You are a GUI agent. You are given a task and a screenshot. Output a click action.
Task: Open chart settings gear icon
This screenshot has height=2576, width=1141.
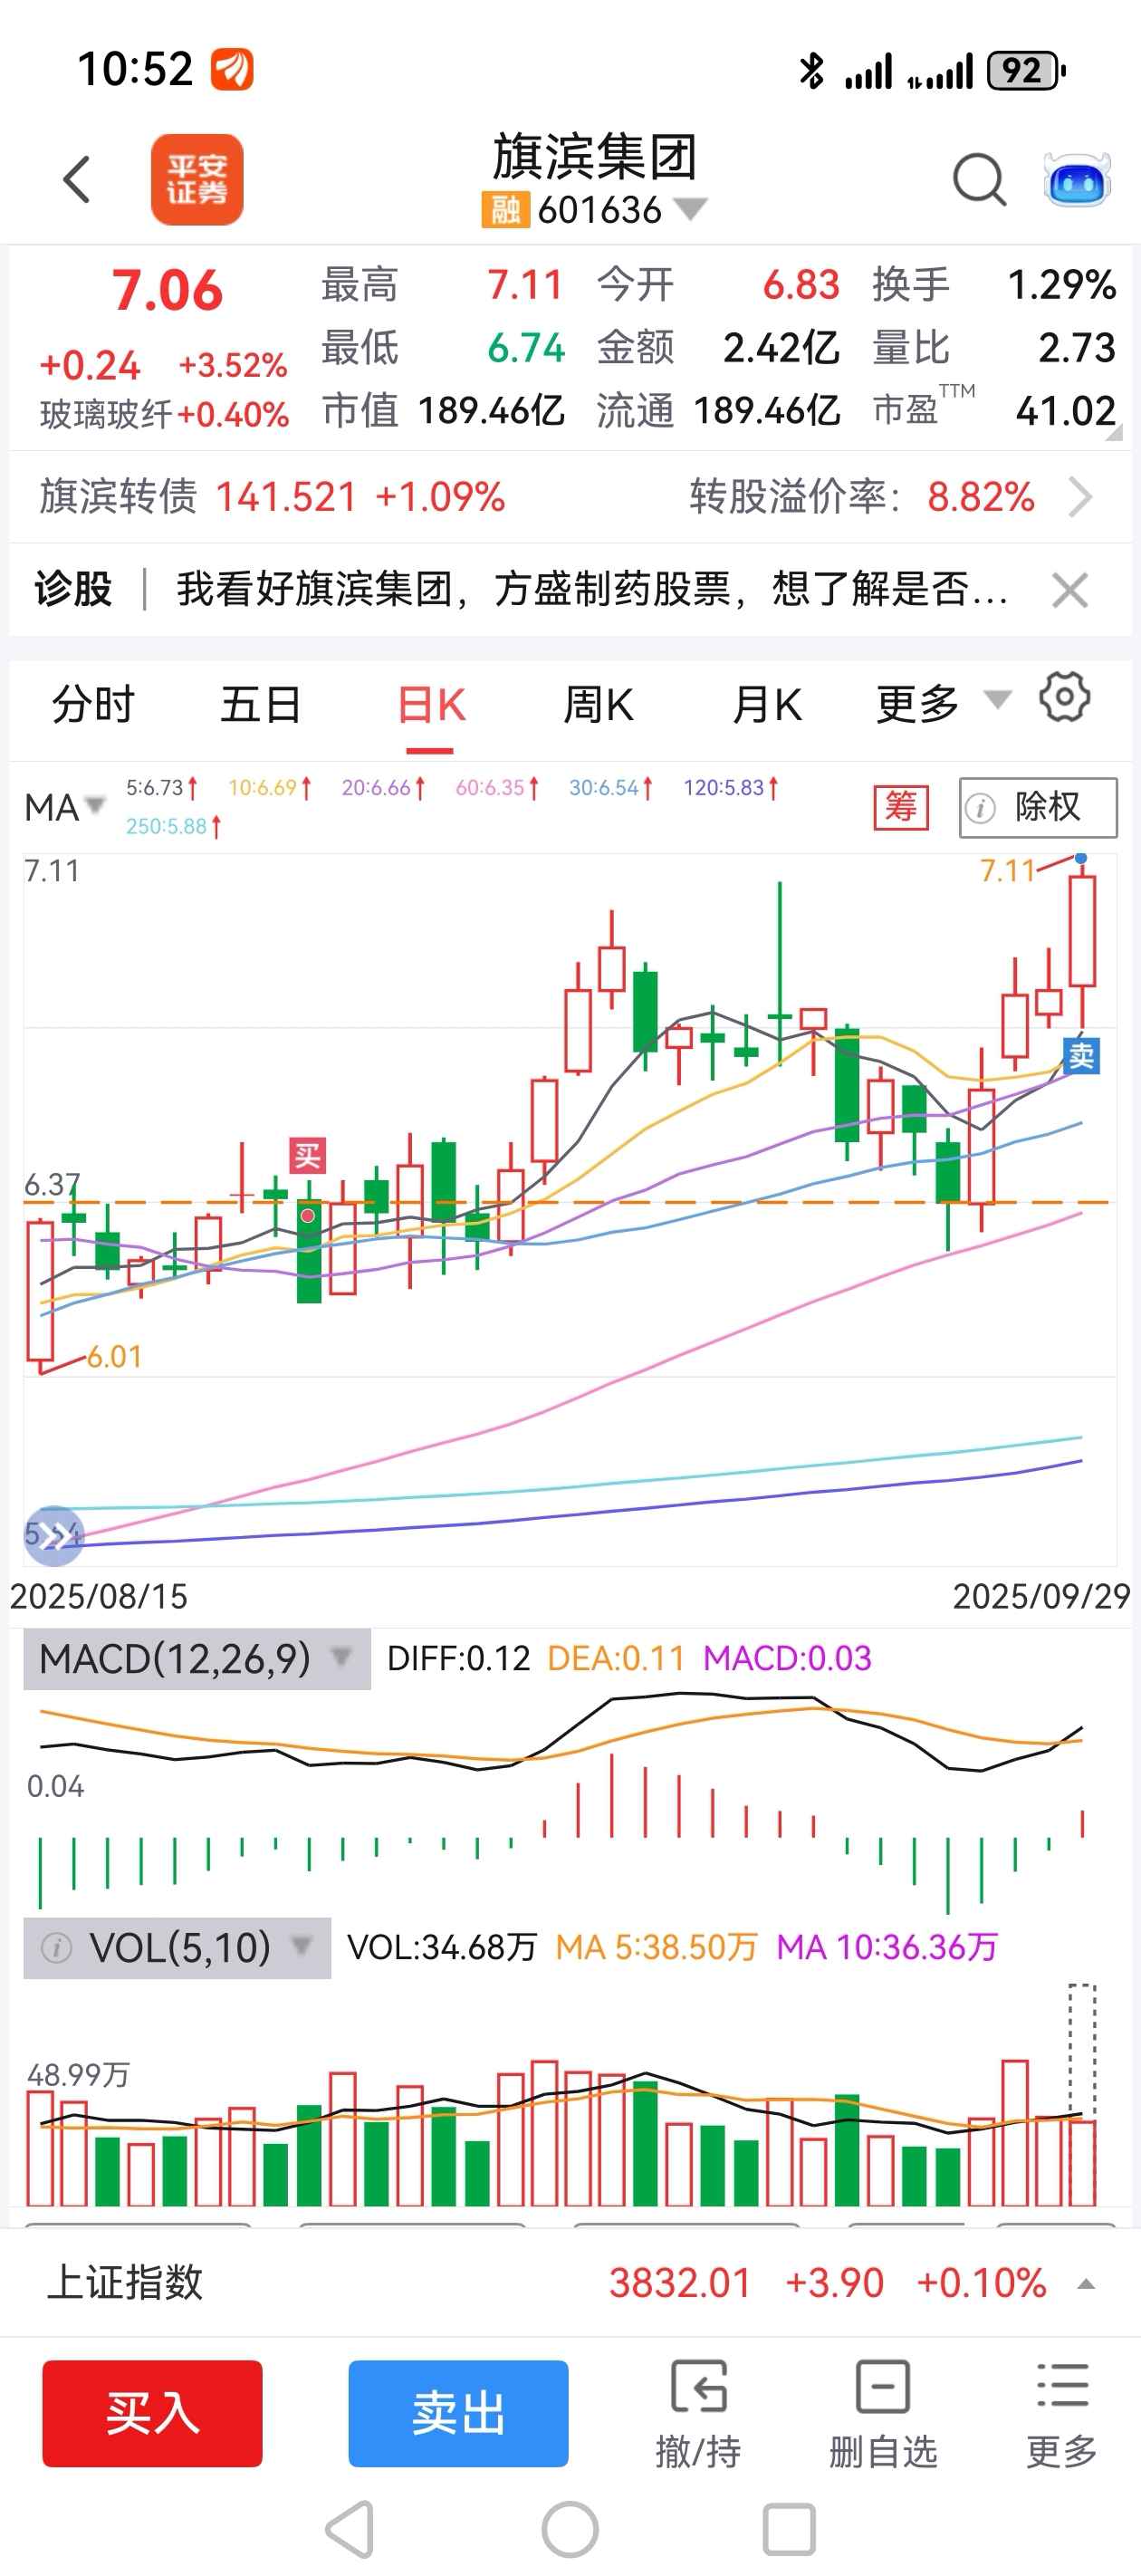1065,697
